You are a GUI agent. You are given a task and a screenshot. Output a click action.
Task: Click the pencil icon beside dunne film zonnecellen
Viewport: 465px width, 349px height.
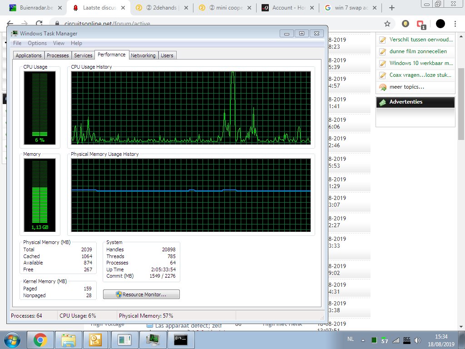click(383, 52)
